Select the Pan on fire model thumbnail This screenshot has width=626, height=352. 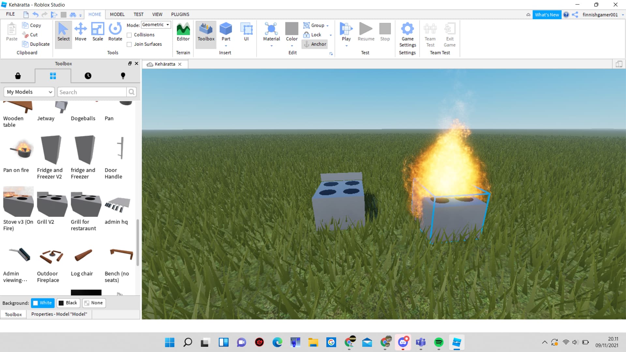point(18,150)
